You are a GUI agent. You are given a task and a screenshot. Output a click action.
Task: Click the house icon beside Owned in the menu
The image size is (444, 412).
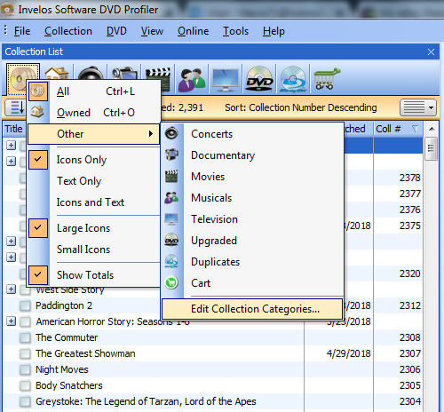pyautogui.click(x=38, y=112)
